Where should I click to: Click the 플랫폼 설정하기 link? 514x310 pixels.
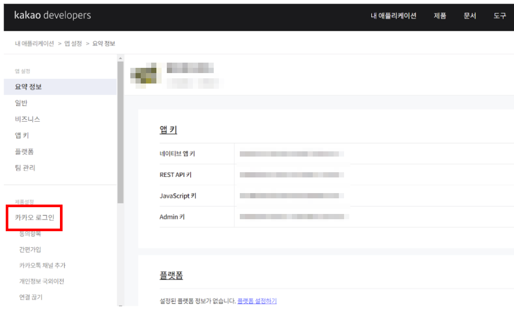click(x=257, y=301)
